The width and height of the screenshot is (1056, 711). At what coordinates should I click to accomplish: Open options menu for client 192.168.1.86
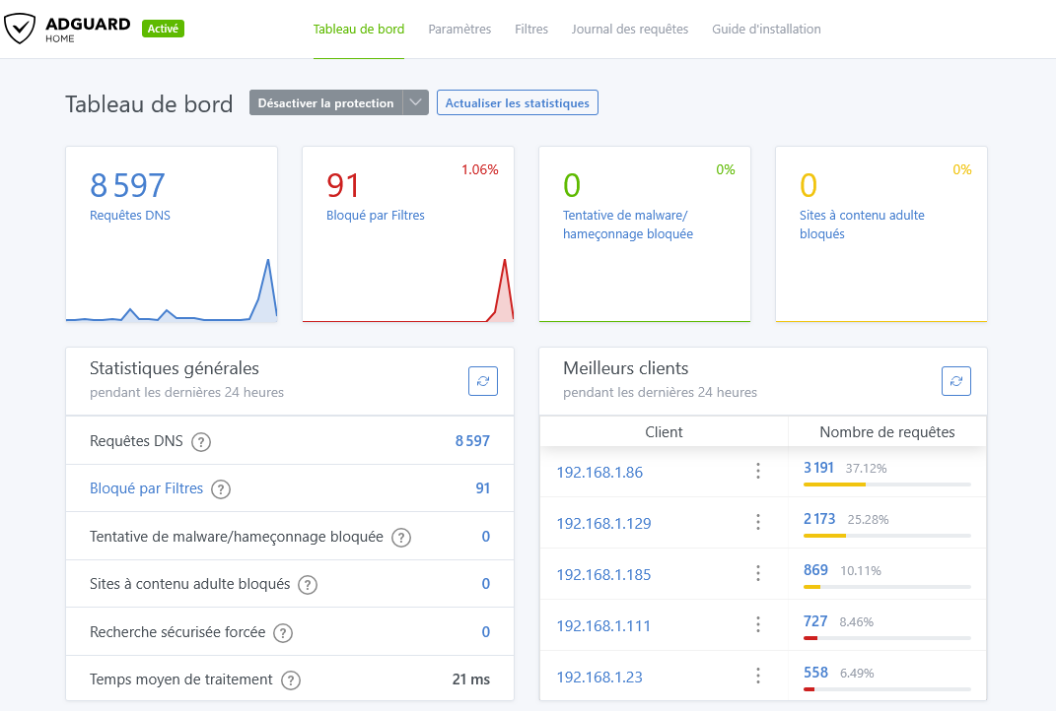point(758,472)
